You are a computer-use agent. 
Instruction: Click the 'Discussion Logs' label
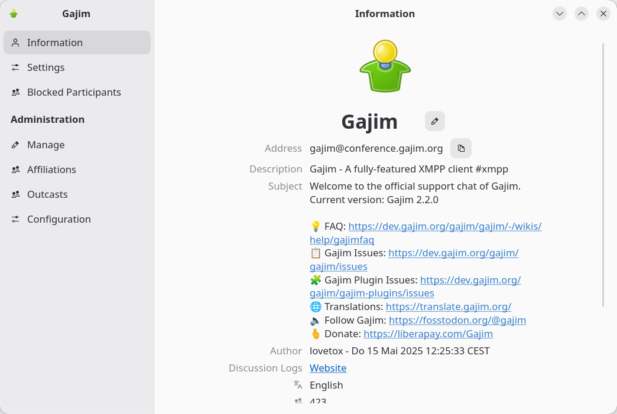point(265,368)
